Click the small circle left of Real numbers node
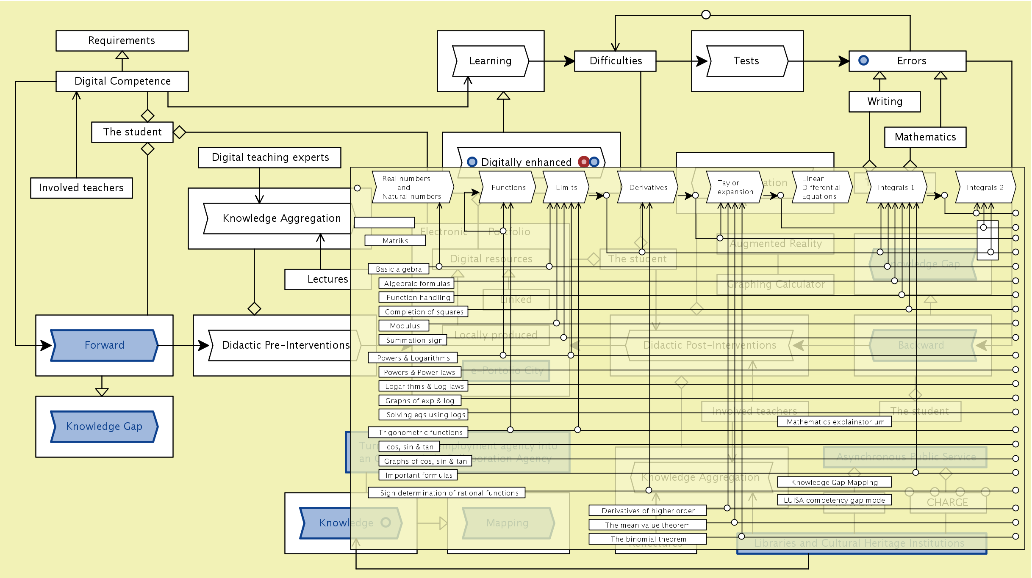 (x=357, y=188)
